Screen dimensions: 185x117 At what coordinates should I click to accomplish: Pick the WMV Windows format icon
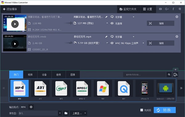point(103,88)
